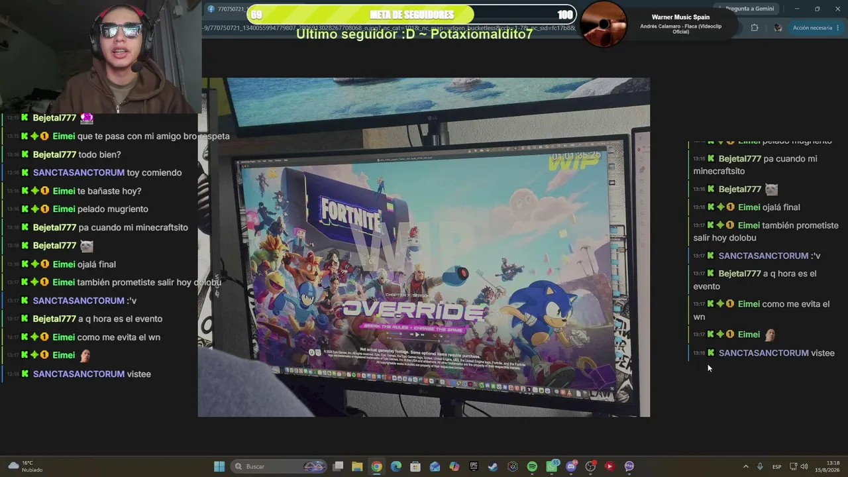Open the Windows Start menu
The width and height of the screenshot is (848, 477).
point(219,466)
